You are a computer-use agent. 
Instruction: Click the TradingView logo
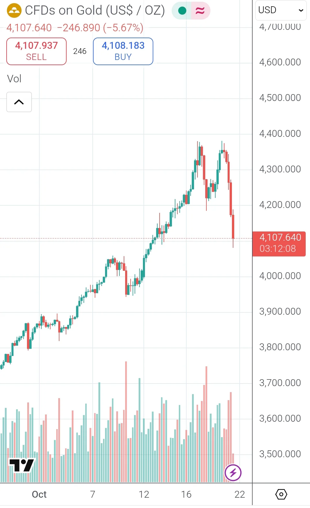point(22,465)
